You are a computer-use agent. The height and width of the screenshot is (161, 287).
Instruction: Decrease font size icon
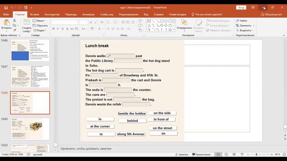(96, 22)
